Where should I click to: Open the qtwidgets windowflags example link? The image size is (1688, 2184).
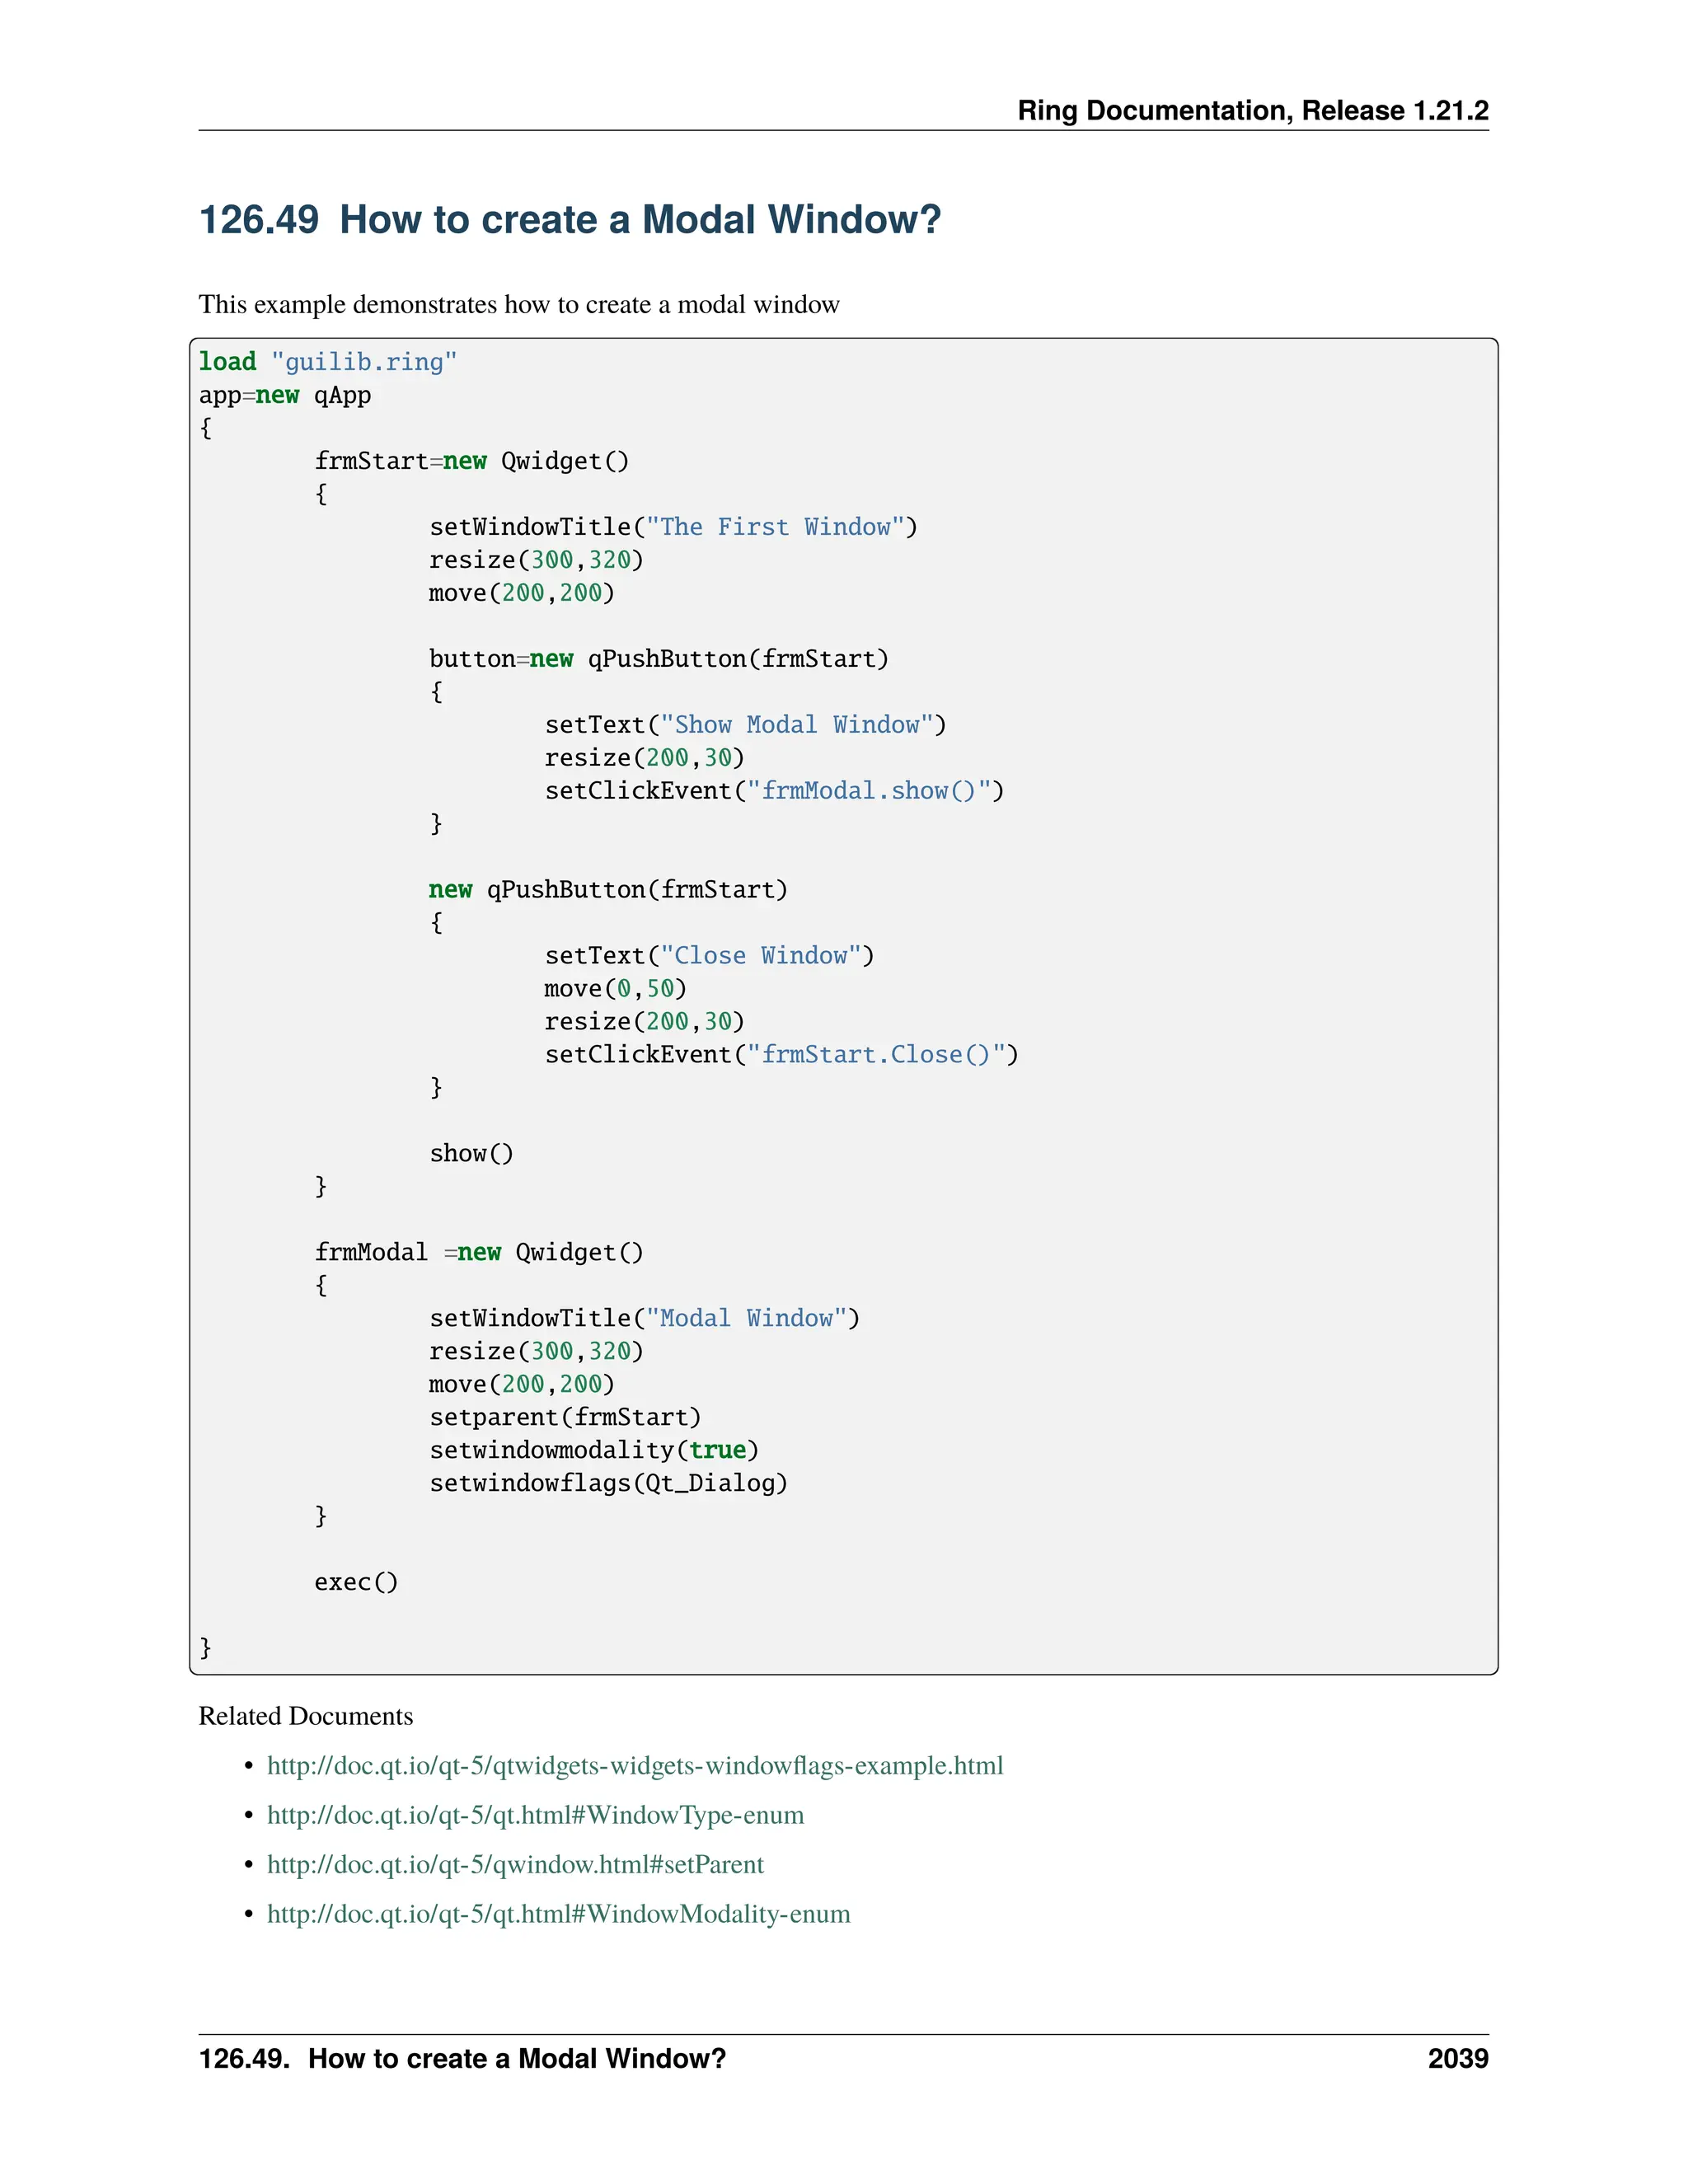click(x=634, y=1766)
